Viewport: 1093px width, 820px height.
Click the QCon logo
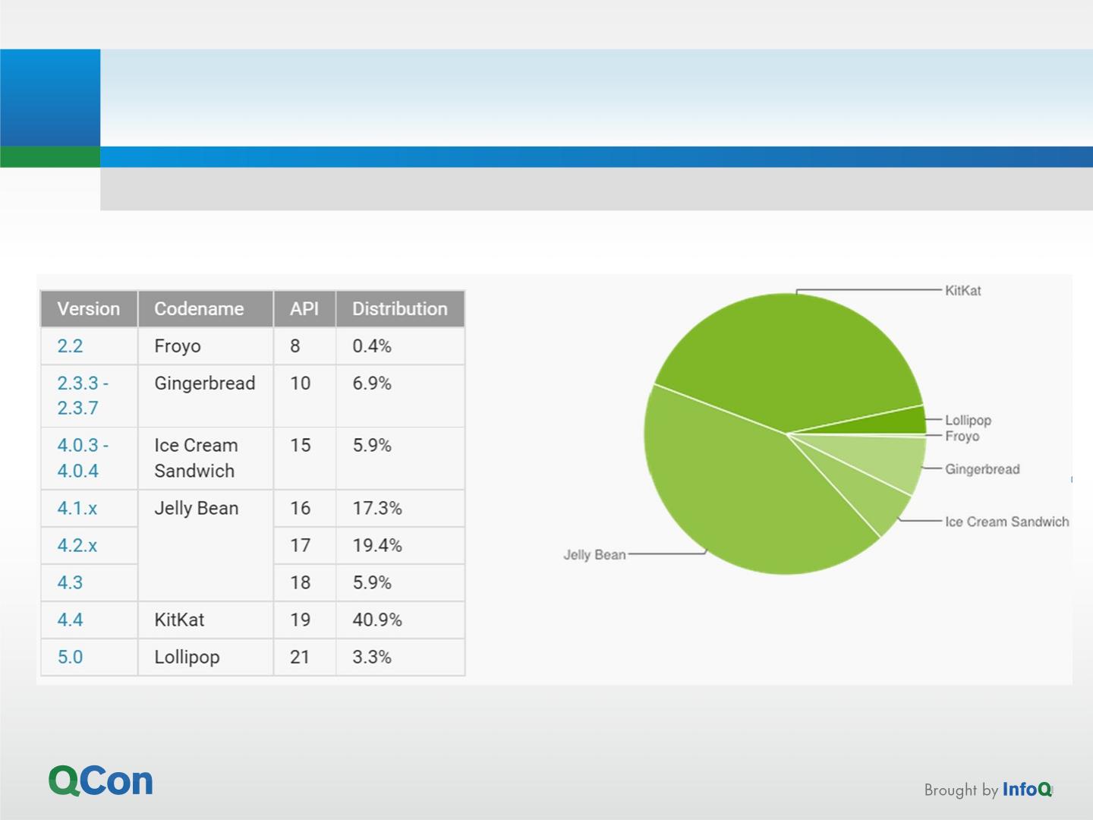pyautogui.click(x=101, y=781)
